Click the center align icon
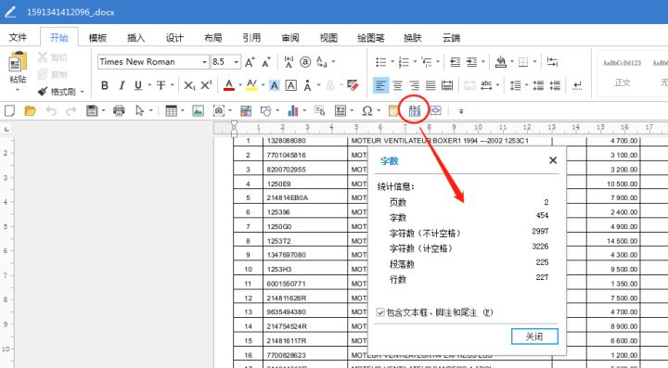The height and width of the screenshot is (368, 668). (x=397, y=85)
